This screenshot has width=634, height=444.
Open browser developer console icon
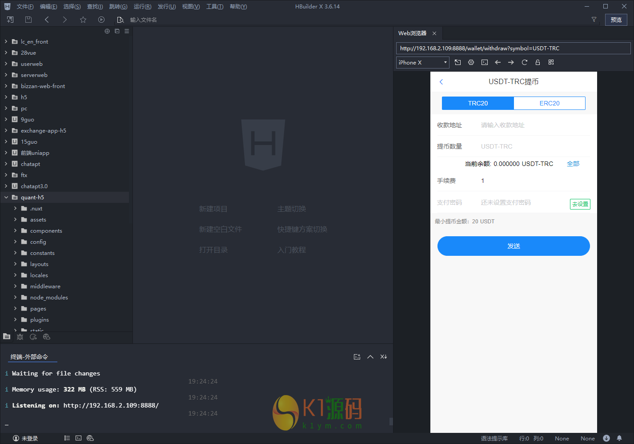click(485, 62)
